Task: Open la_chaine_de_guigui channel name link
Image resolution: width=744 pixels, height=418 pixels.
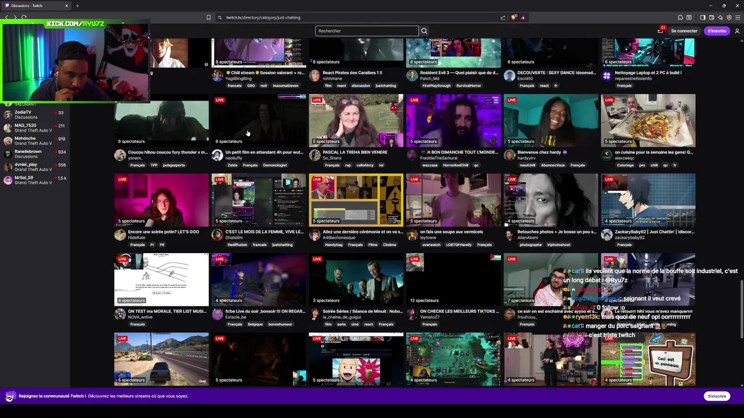Action: click(342, 317)
